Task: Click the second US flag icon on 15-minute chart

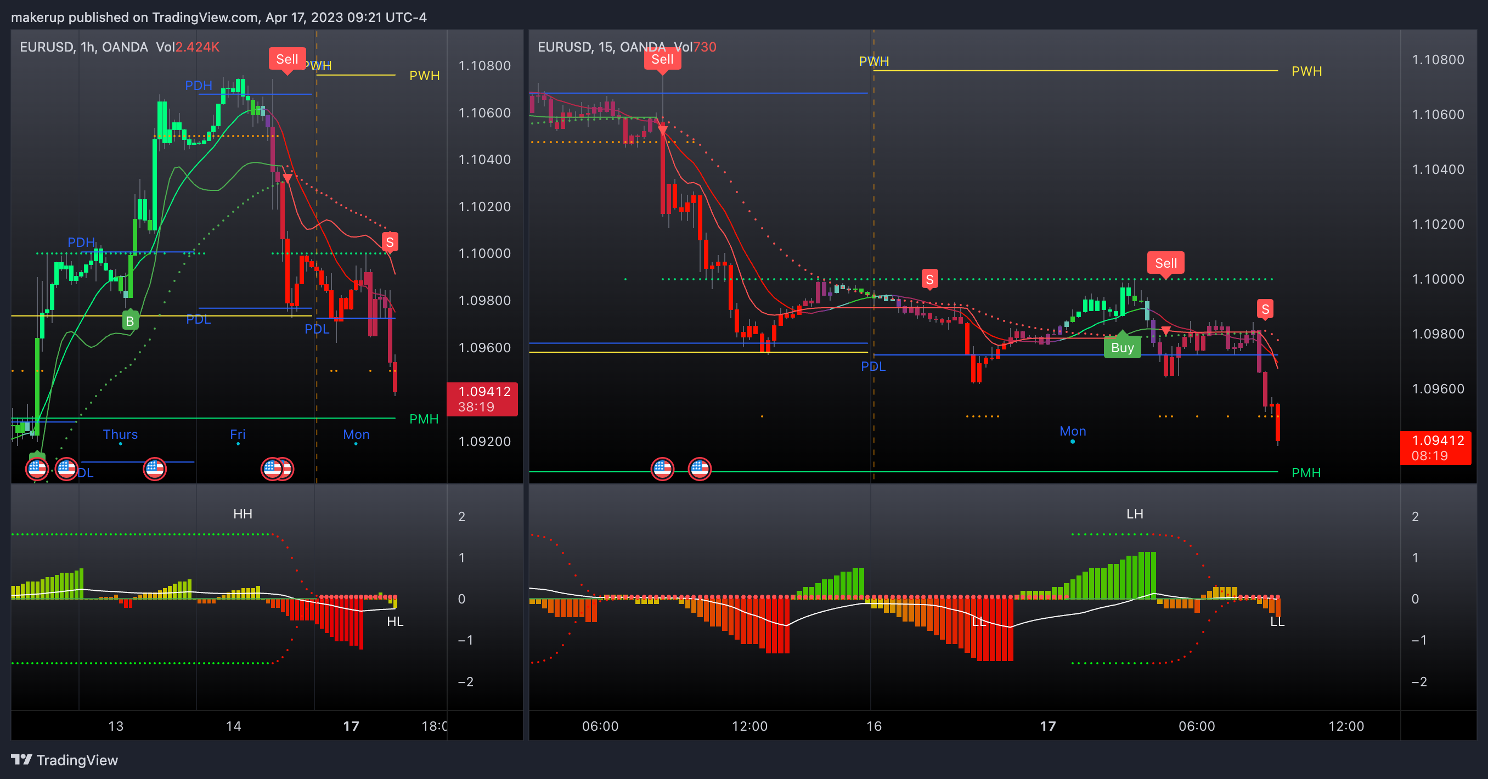Action: point(700,468)
